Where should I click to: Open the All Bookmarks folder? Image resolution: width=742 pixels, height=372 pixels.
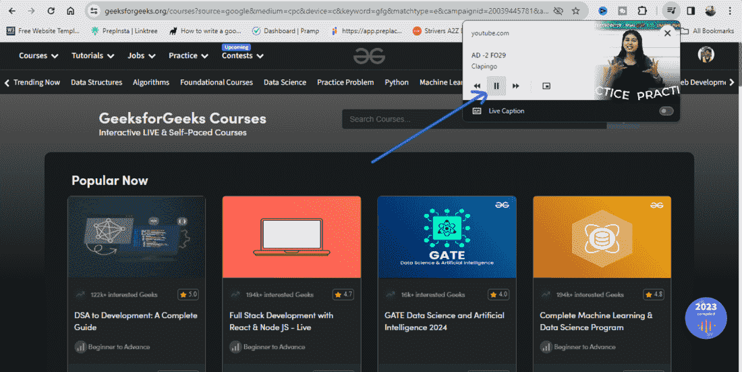(708, 31)
